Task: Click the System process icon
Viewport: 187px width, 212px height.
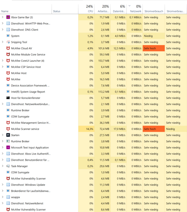Action: (x=8, y=36)
